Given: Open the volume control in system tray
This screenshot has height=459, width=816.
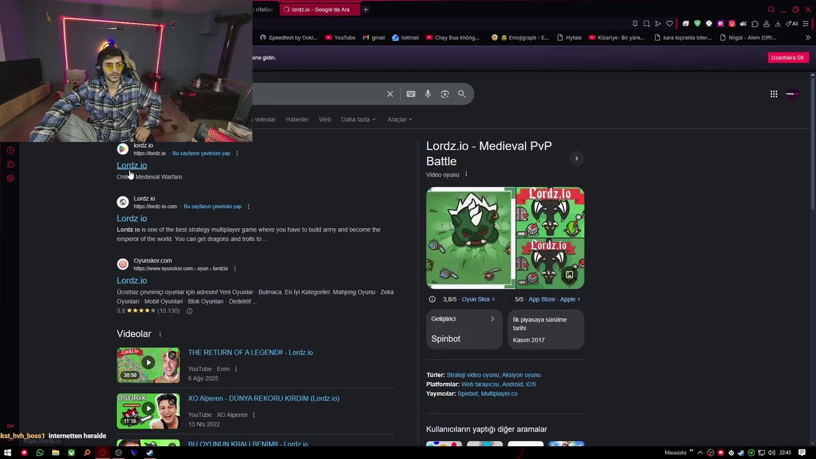Looking at the screenshot, I should pyautogui.click(x=772, y=453).
